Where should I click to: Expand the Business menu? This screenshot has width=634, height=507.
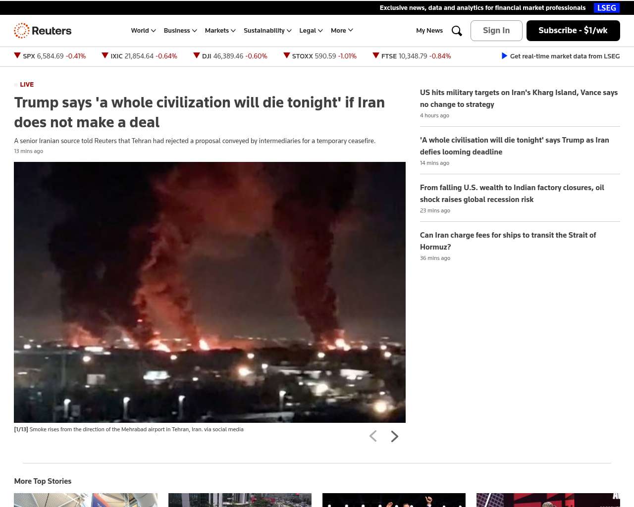click(x=180, y=31)
